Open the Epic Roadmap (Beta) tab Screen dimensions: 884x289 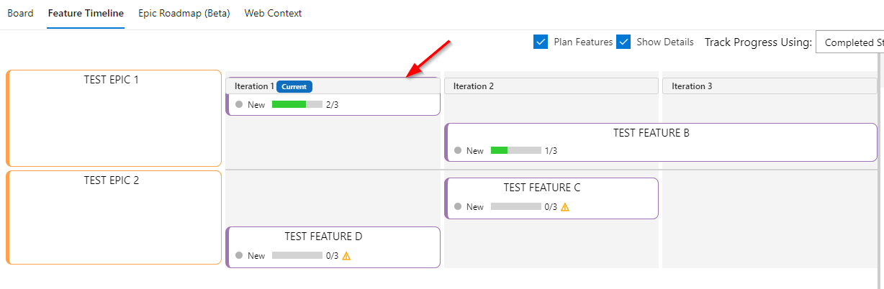coord(184,13)
